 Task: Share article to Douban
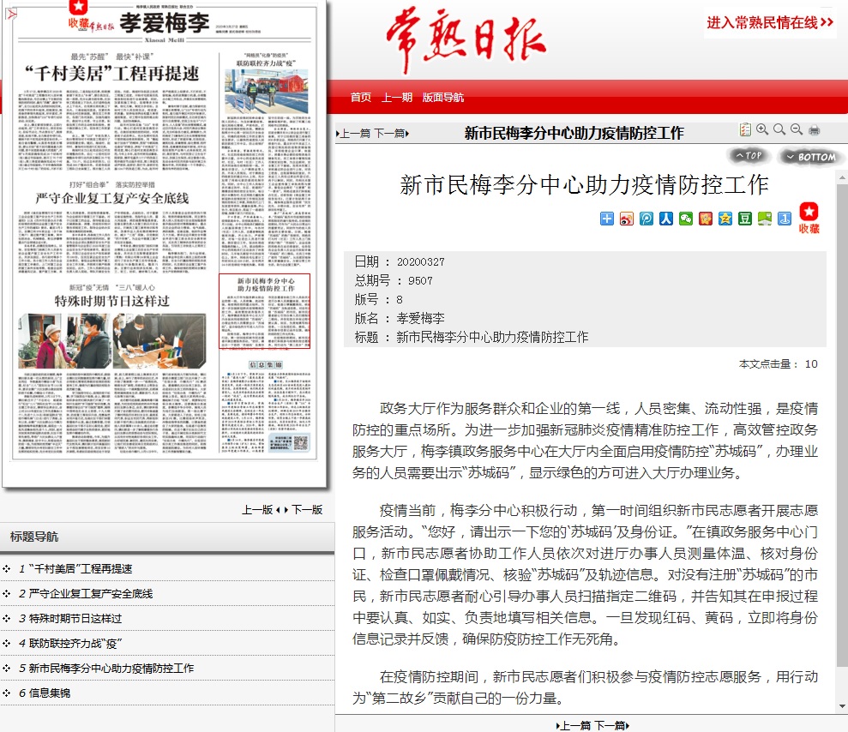coord(745,219)
